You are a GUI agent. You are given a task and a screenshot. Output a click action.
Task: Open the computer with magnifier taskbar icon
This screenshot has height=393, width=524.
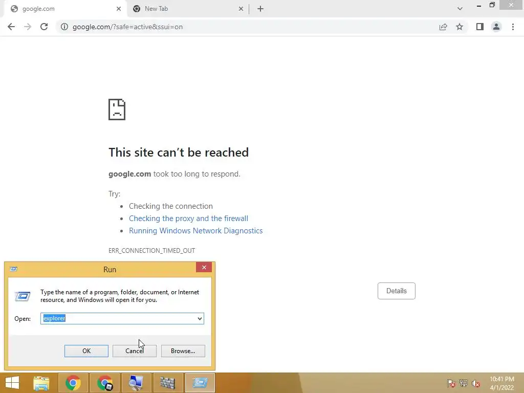coord(136,383)
